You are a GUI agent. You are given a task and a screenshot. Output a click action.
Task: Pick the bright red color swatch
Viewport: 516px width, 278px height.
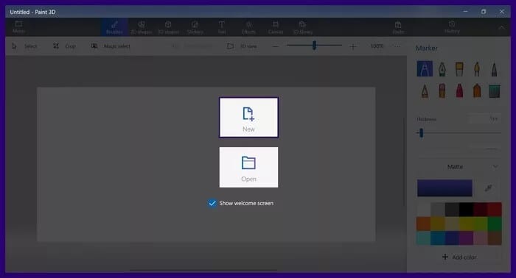495,210
